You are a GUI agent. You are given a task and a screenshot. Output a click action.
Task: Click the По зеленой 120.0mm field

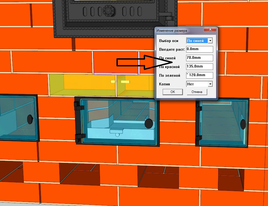[x=200, y=75]
